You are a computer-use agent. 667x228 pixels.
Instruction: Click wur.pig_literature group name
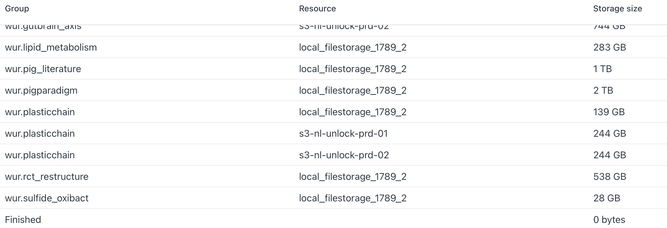click(43, 69)
